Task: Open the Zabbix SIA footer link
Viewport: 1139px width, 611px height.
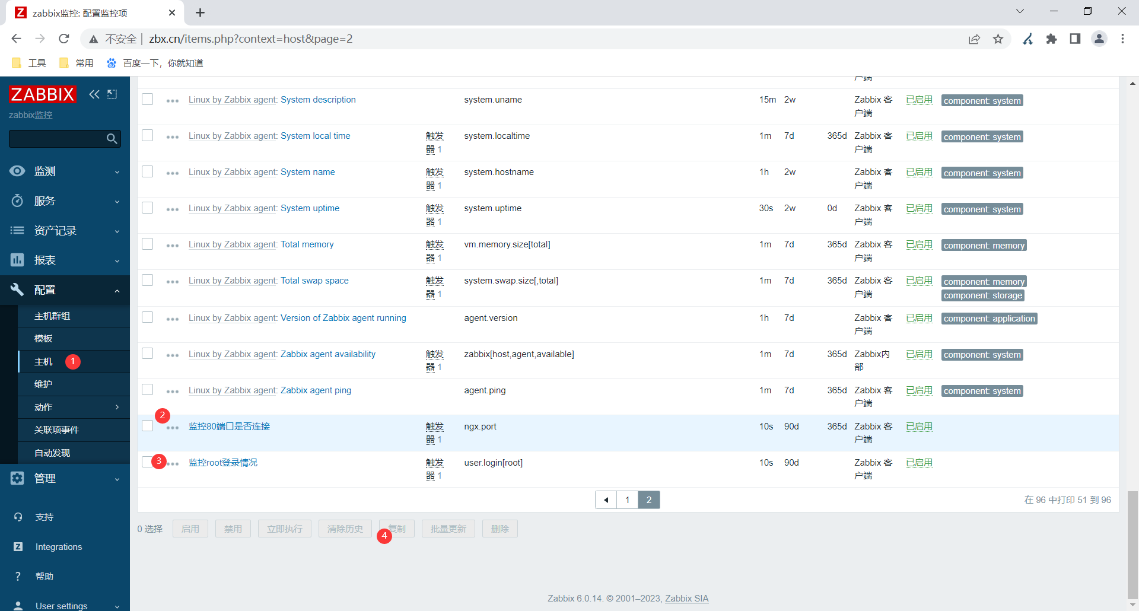Action: [x=686, y=599]
